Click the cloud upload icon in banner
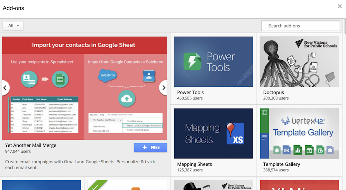 pyautogui.click(x=127, y=99)
